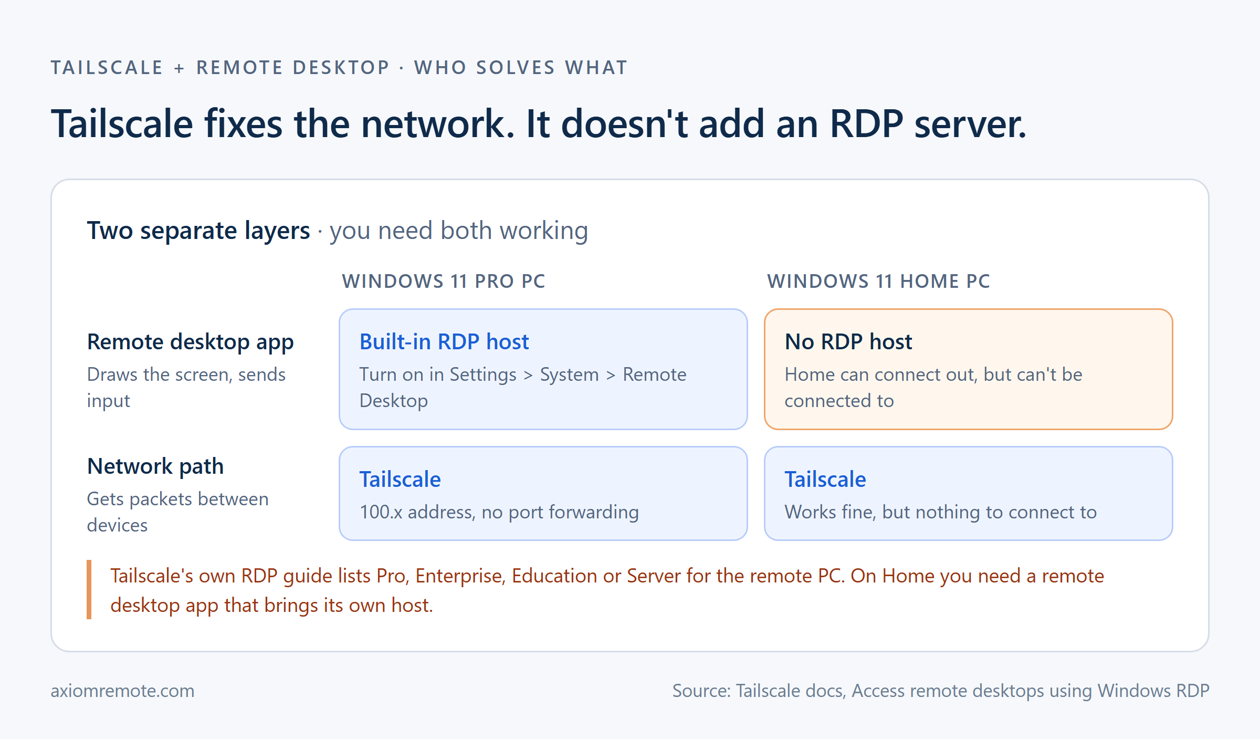Click the 'WINDOWS 11 PRO PC' column header
Screen dimensions: 1260x739
tap(444, 282)
